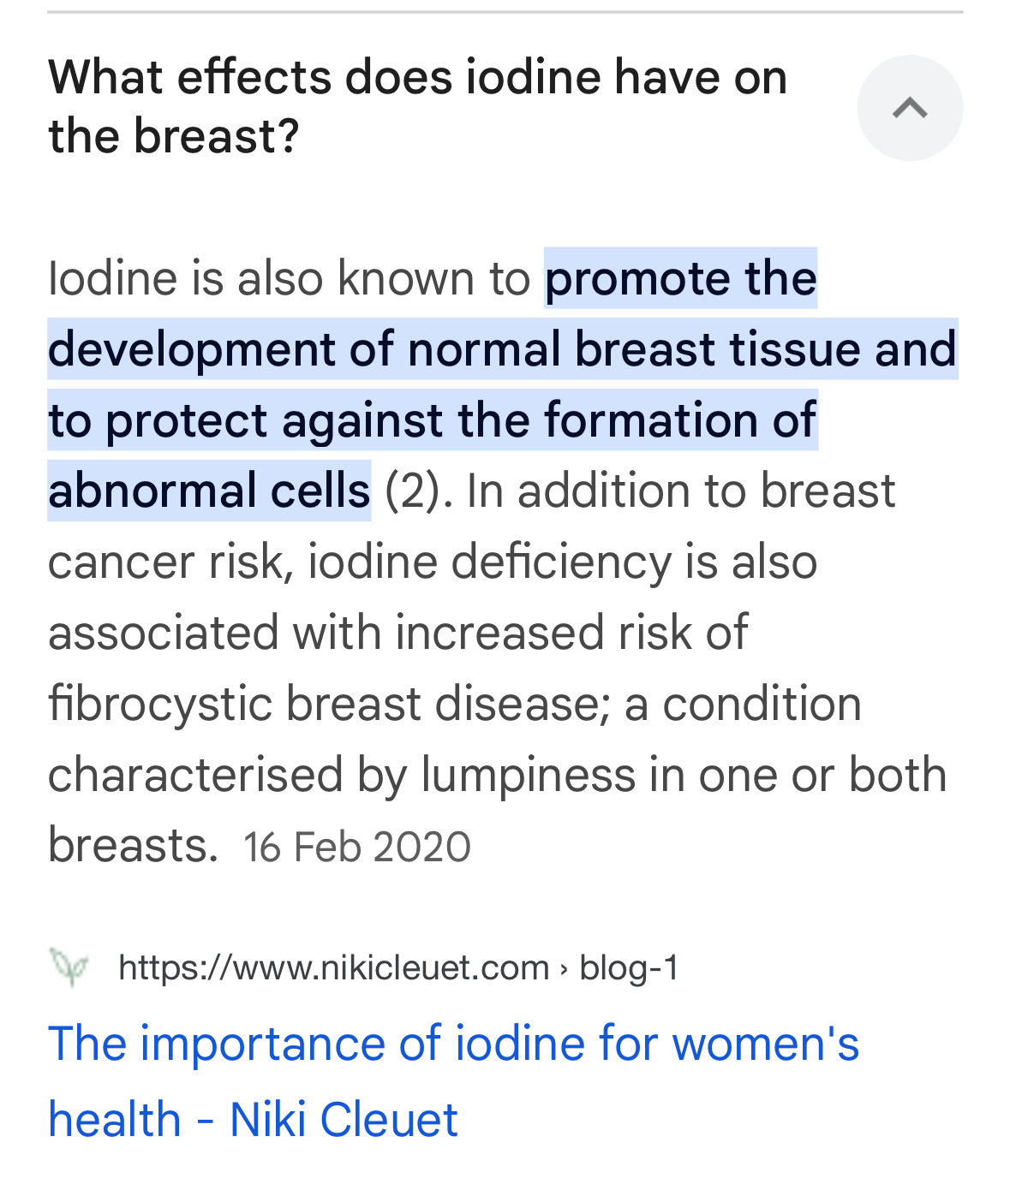The height and width of the screenshot is (1184, 1010).
Task: Click the breadcrumb separator arrow in URL
Action: pyautogui.click(x=564, y=969)
